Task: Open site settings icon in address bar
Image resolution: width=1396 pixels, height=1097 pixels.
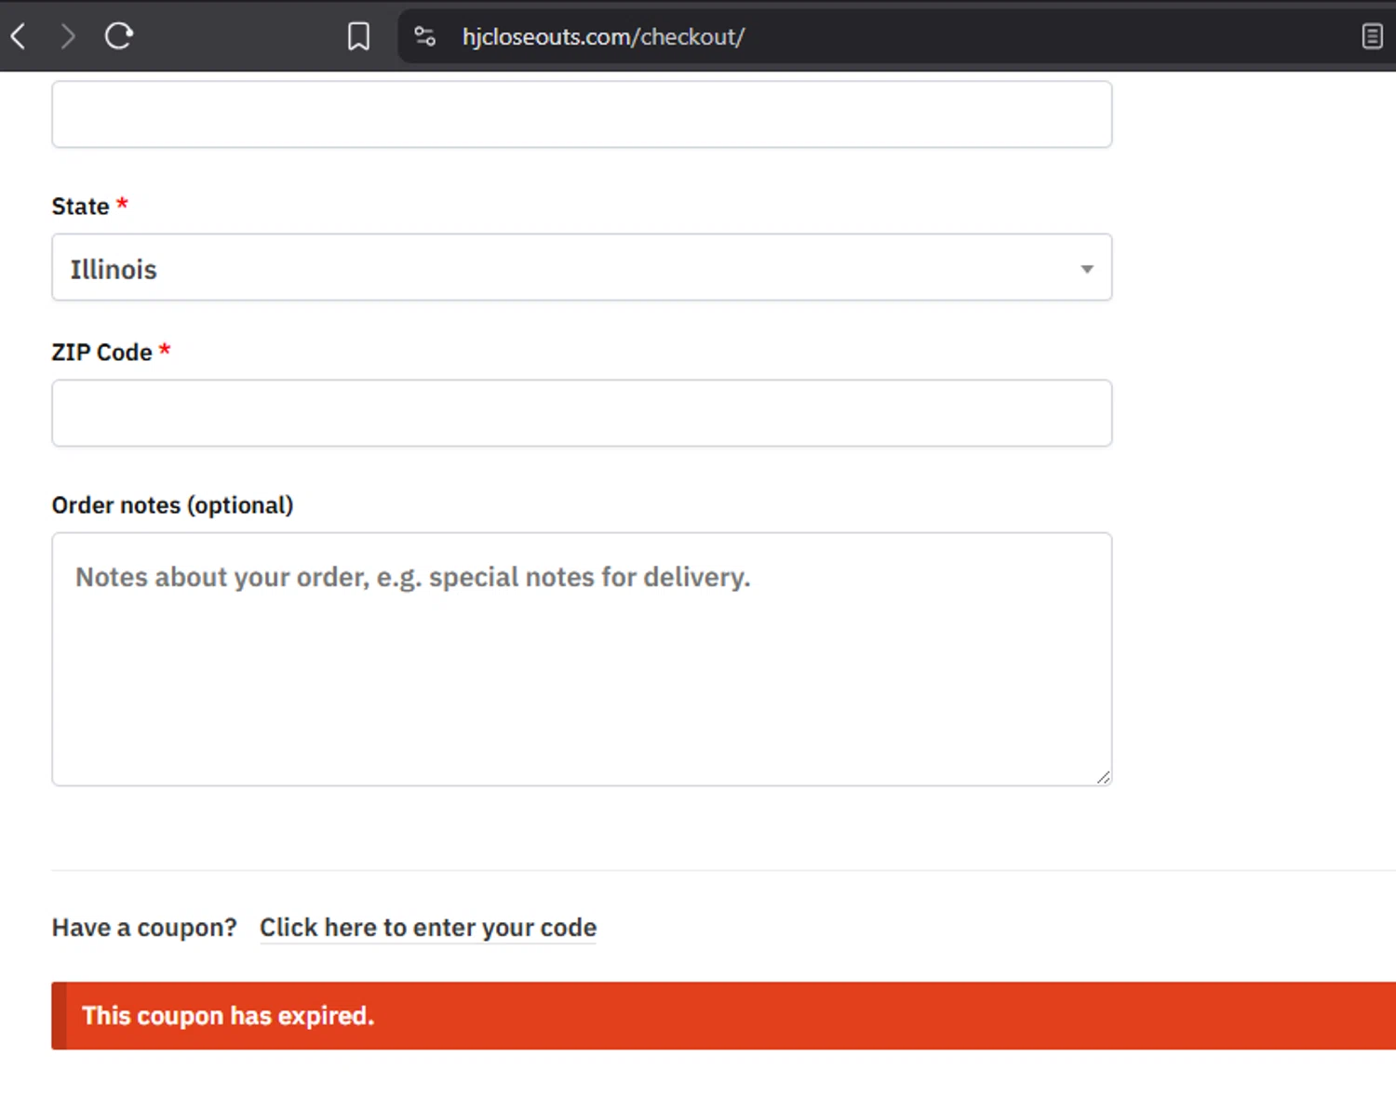Action: click(425, 36)
